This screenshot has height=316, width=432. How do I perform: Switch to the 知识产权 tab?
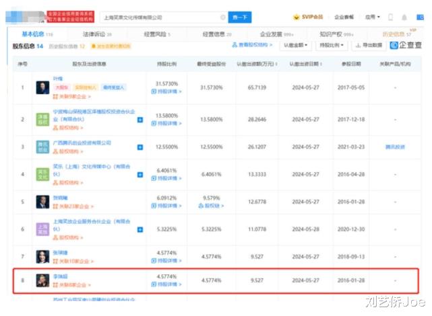pyautogui.click(x=336, y=34)
